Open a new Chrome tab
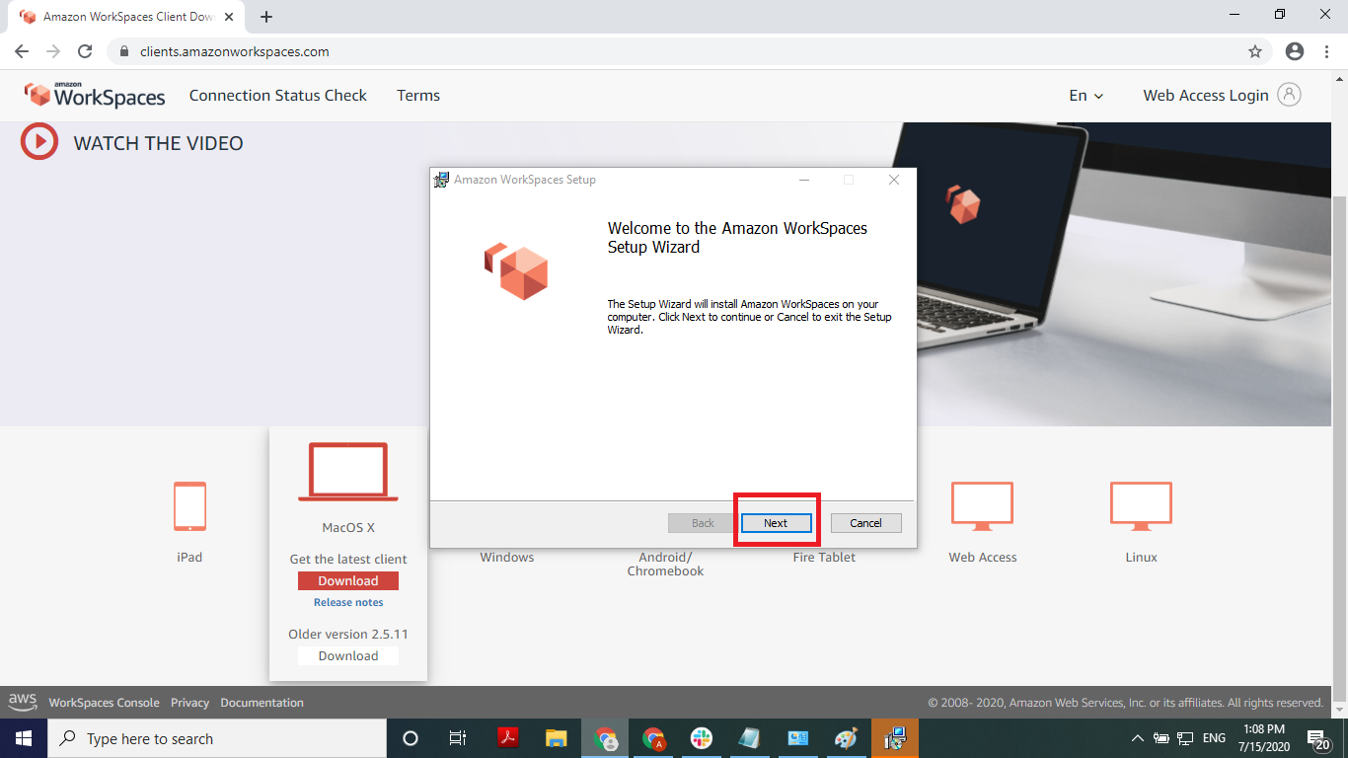1348x758 pixels. tap(266, 17)
